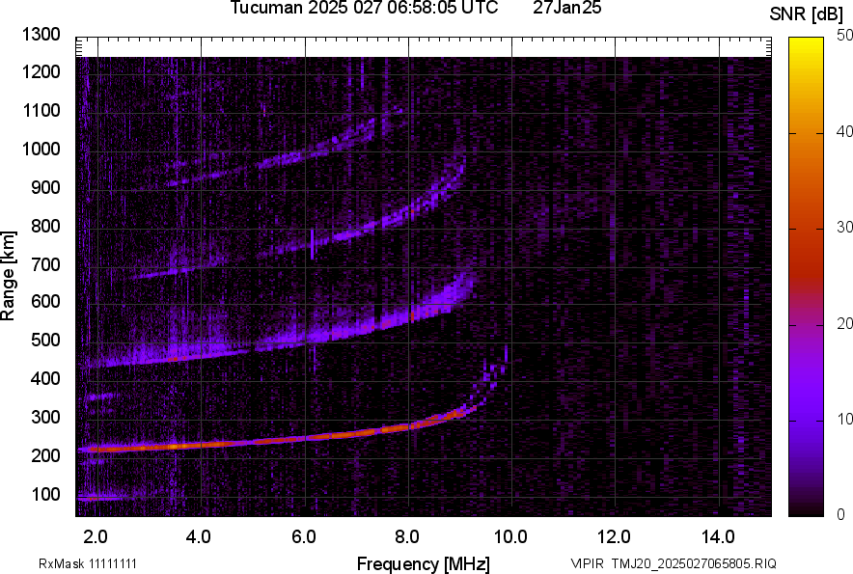Click the colorbar tick label '40'
This screenshot has height=574, width=853.
click(843, 131)
